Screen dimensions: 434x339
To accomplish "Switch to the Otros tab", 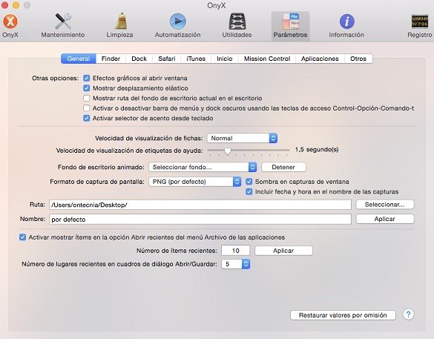I will point(358,59).
